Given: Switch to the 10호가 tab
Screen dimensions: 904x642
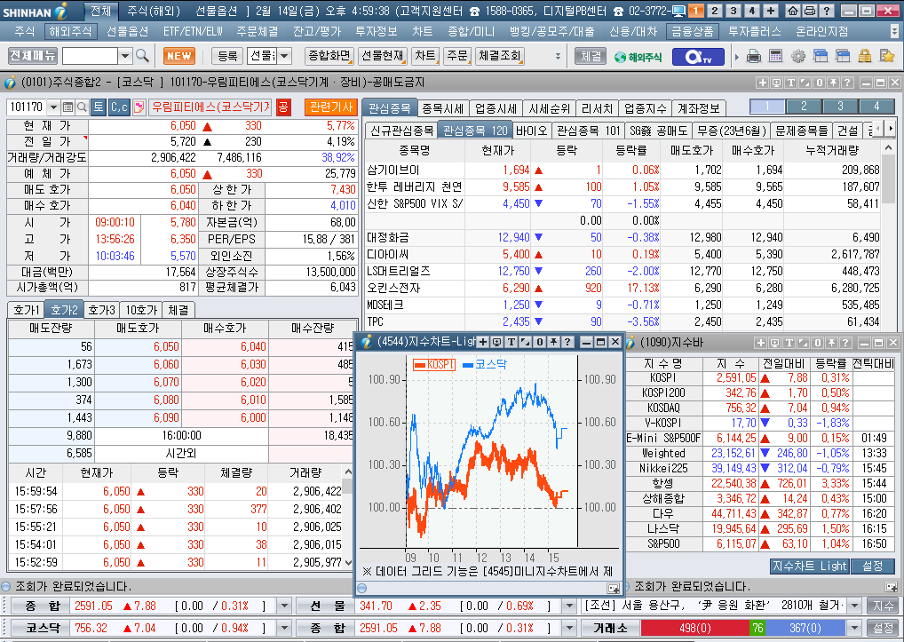Looking at the screenshot, I should pyautogui.click(x=141, y=310).
